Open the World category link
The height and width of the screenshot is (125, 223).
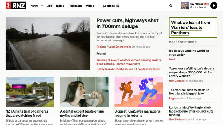tap(172, 59)
